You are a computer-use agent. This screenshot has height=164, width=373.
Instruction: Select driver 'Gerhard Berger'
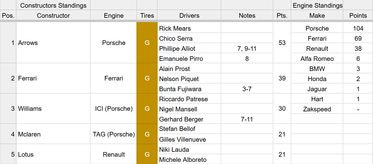(x=189, y=119)
